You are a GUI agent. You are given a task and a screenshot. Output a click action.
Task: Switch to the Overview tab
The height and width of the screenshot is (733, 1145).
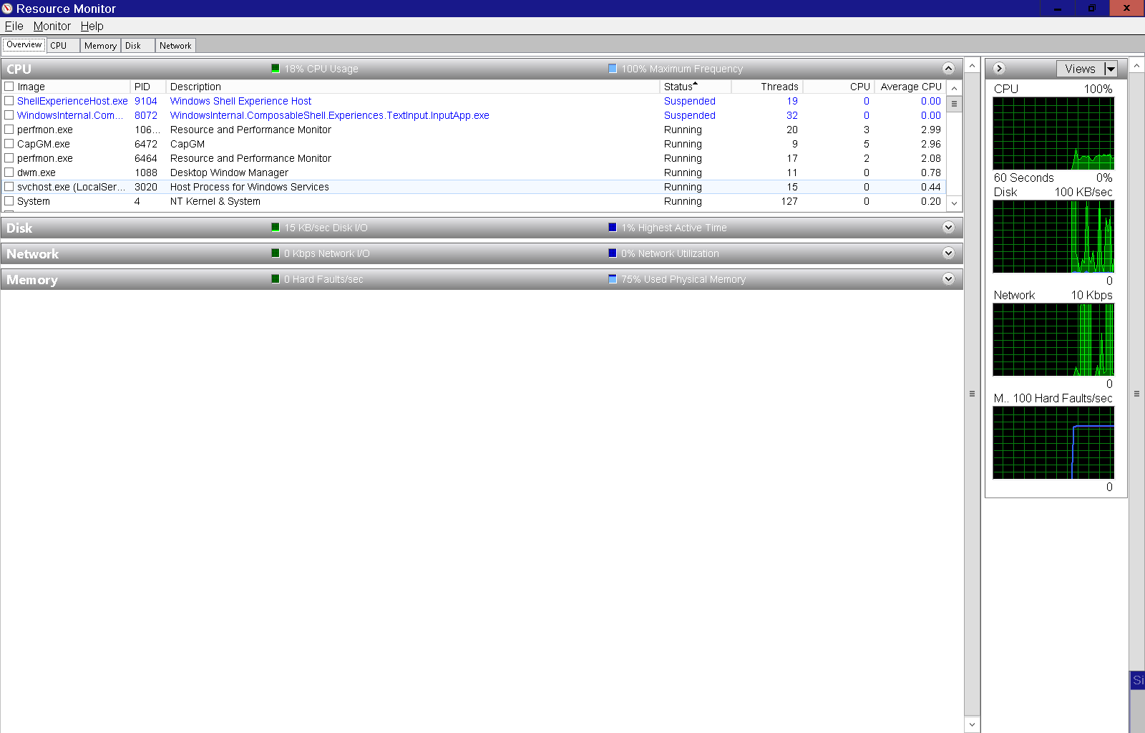pos(24,44)
